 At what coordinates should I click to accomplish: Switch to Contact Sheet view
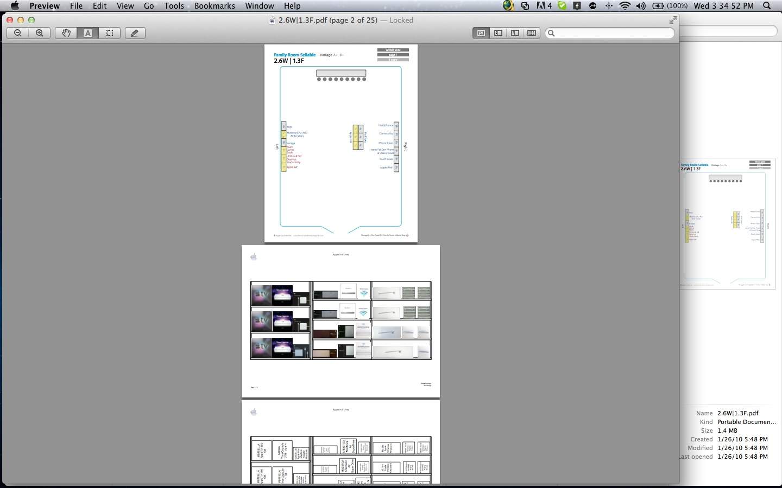[532, 33]
